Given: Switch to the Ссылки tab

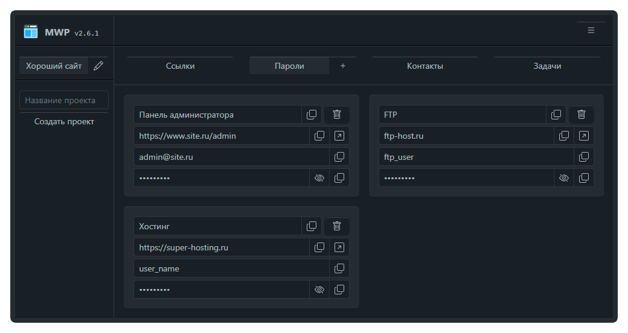Looking at the screenshot, I should pyautogui.click(x=180, y=66).
